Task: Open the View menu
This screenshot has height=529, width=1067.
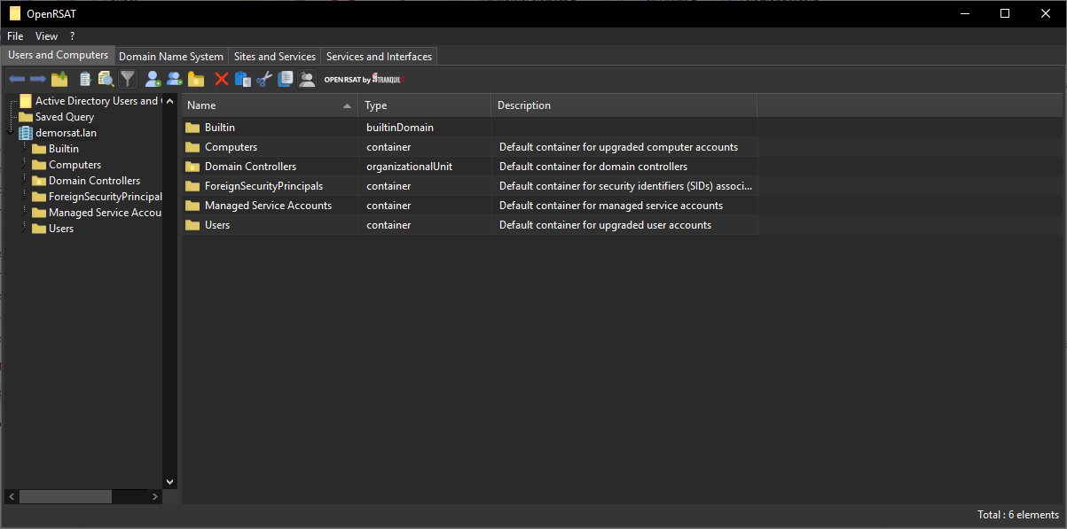Action: click(46, 36)
